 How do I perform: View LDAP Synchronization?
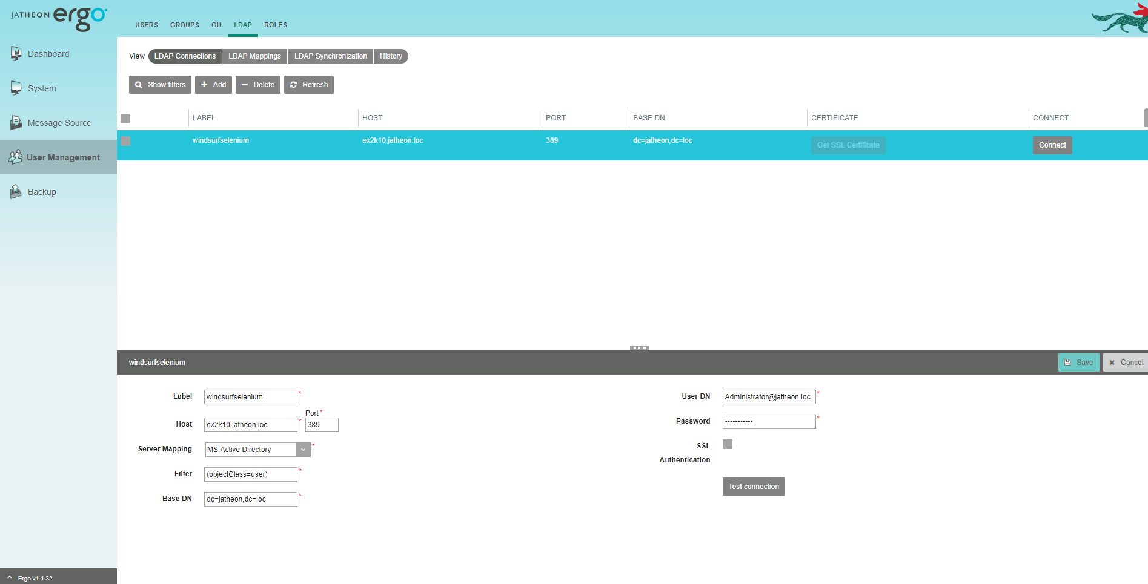coord(331,56)
